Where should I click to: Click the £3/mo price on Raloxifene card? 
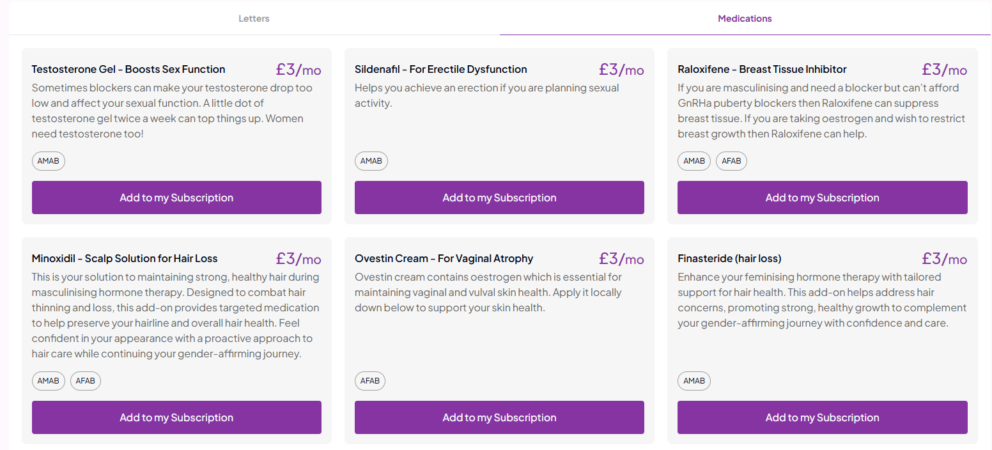(944, 69)
